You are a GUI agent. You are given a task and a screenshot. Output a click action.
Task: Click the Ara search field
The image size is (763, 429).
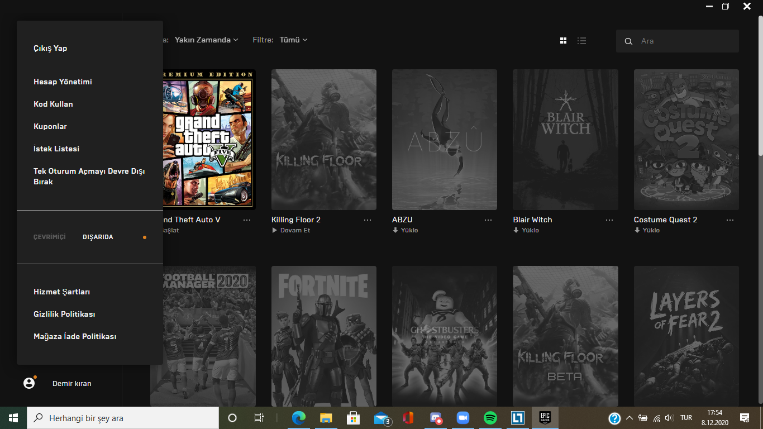678,41
